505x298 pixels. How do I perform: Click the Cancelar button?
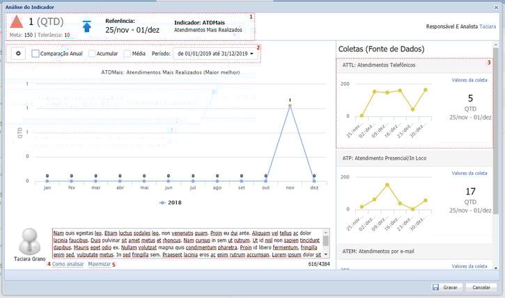tap(481, 287)
